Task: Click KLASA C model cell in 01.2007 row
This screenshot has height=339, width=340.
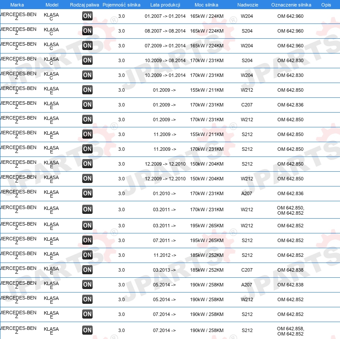Action: tap(51, 17)
